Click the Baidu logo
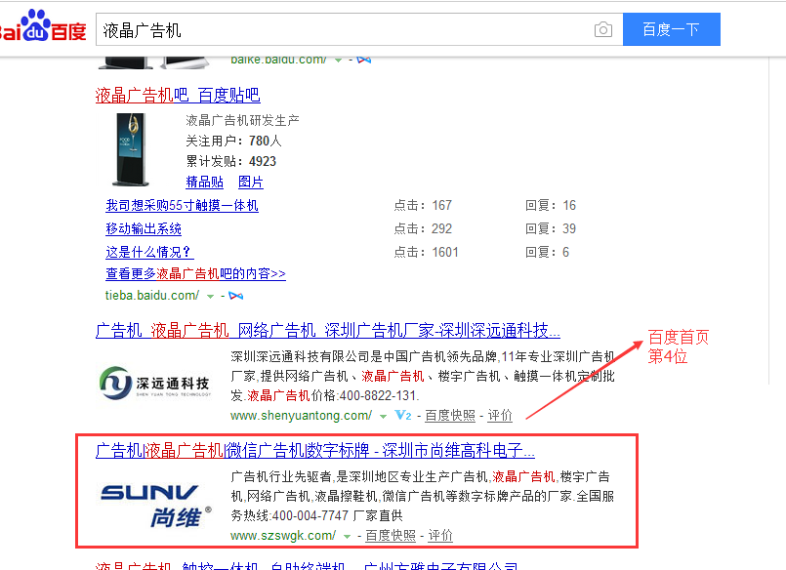 (x=42, y=27)
